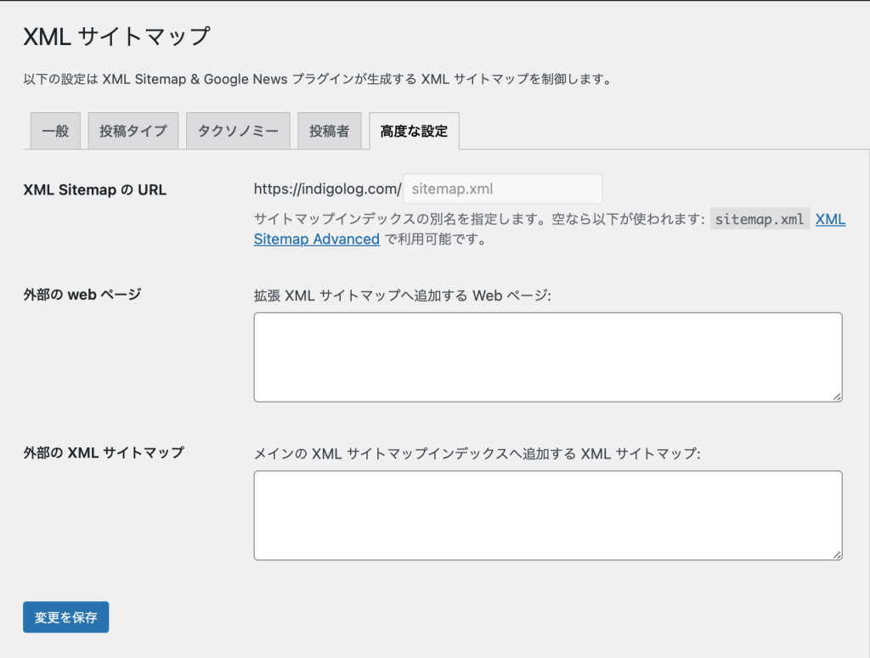
Task: Open the XML Sitemap Advanced link
Action: click(x=317, y=239)
